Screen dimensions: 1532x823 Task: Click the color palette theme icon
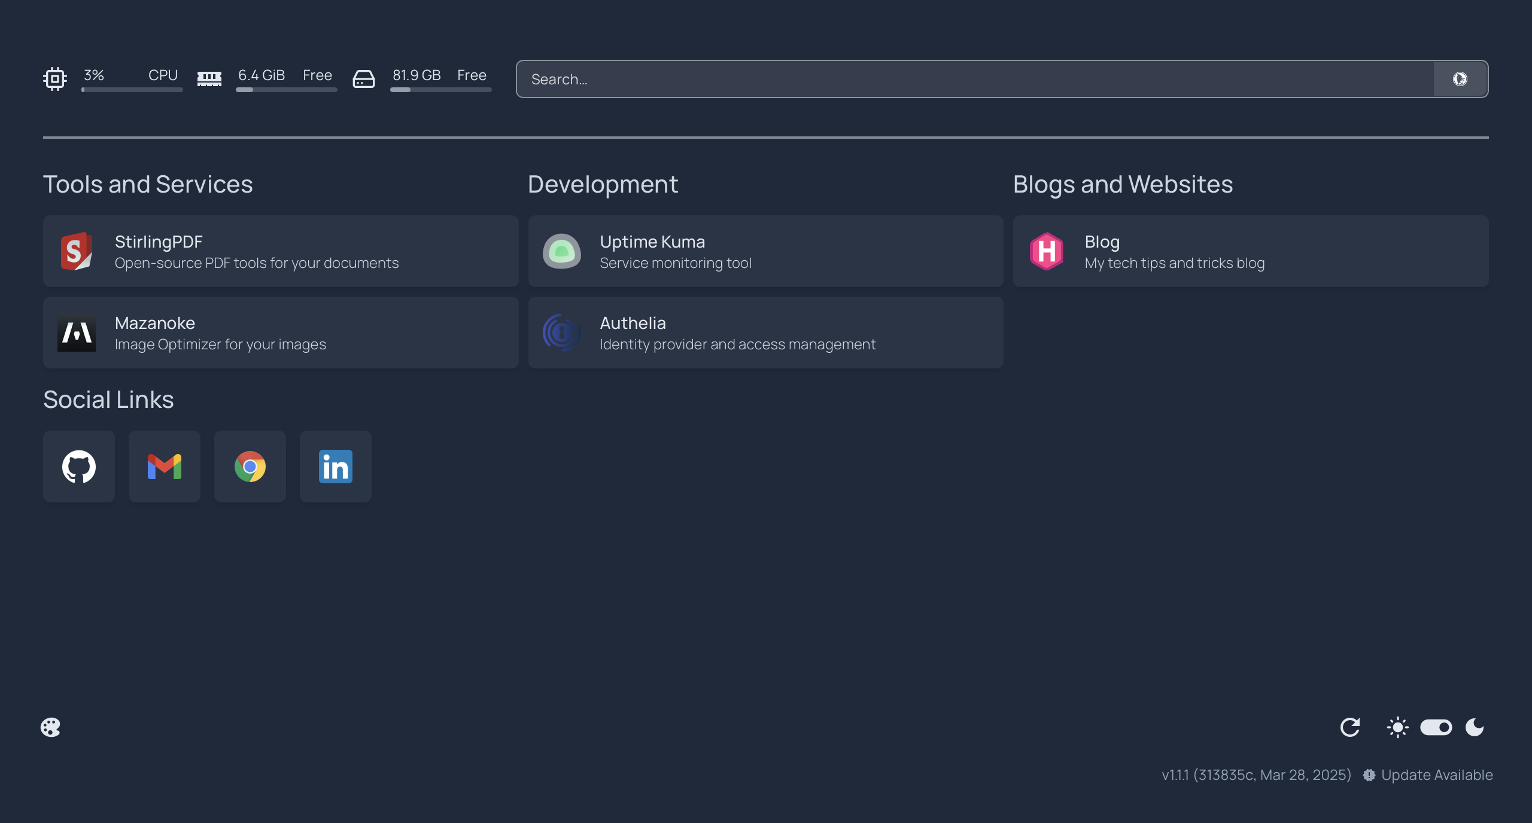pos(50,727)
